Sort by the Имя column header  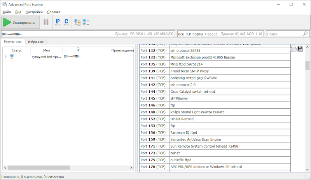47,51
